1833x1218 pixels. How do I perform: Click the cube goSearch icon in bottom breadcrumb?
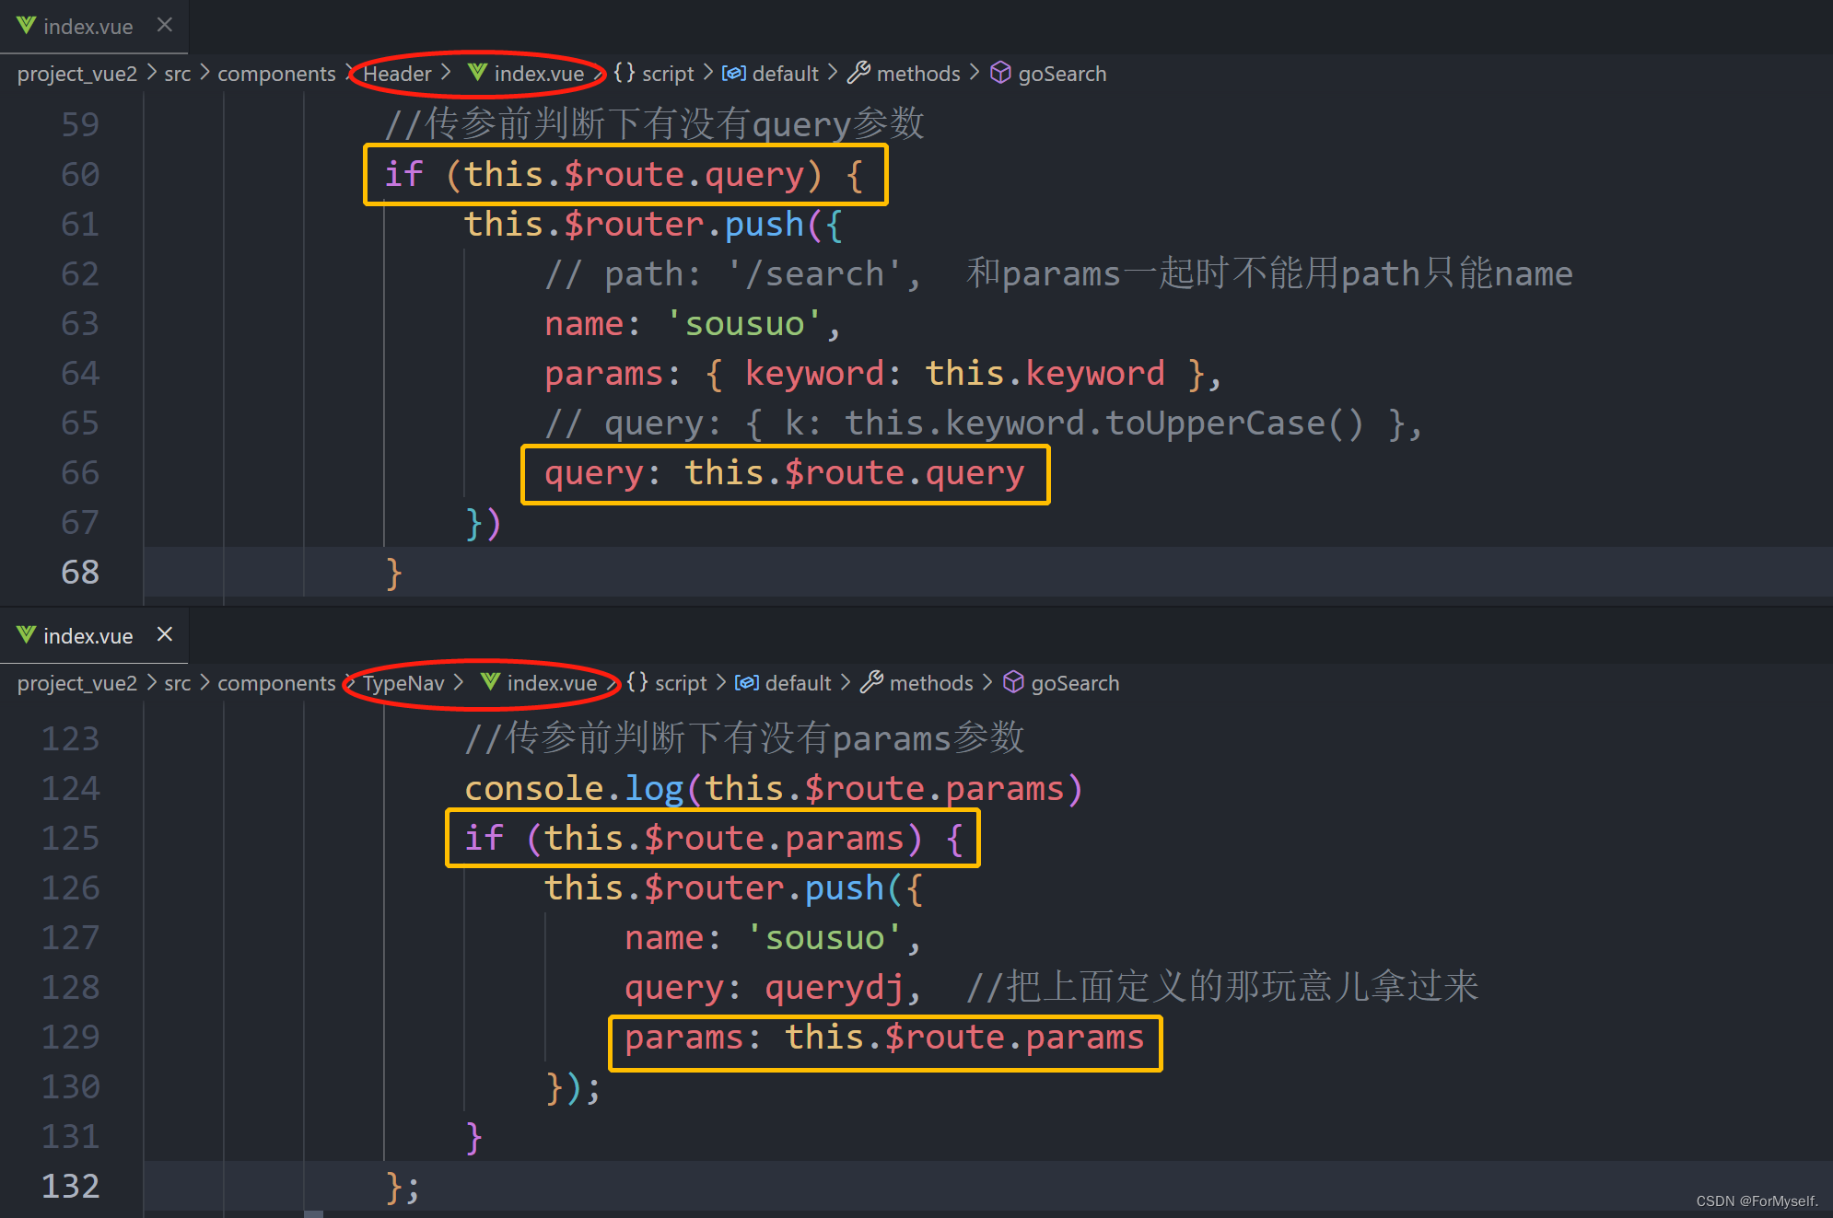click(x=1013, y=682)
